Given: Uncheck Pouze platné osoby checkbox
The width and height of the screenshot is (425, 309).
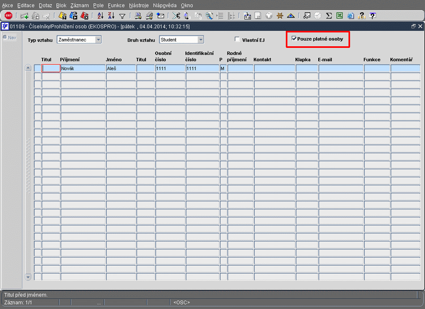Looking at the screenshot, I should [294, 38].
